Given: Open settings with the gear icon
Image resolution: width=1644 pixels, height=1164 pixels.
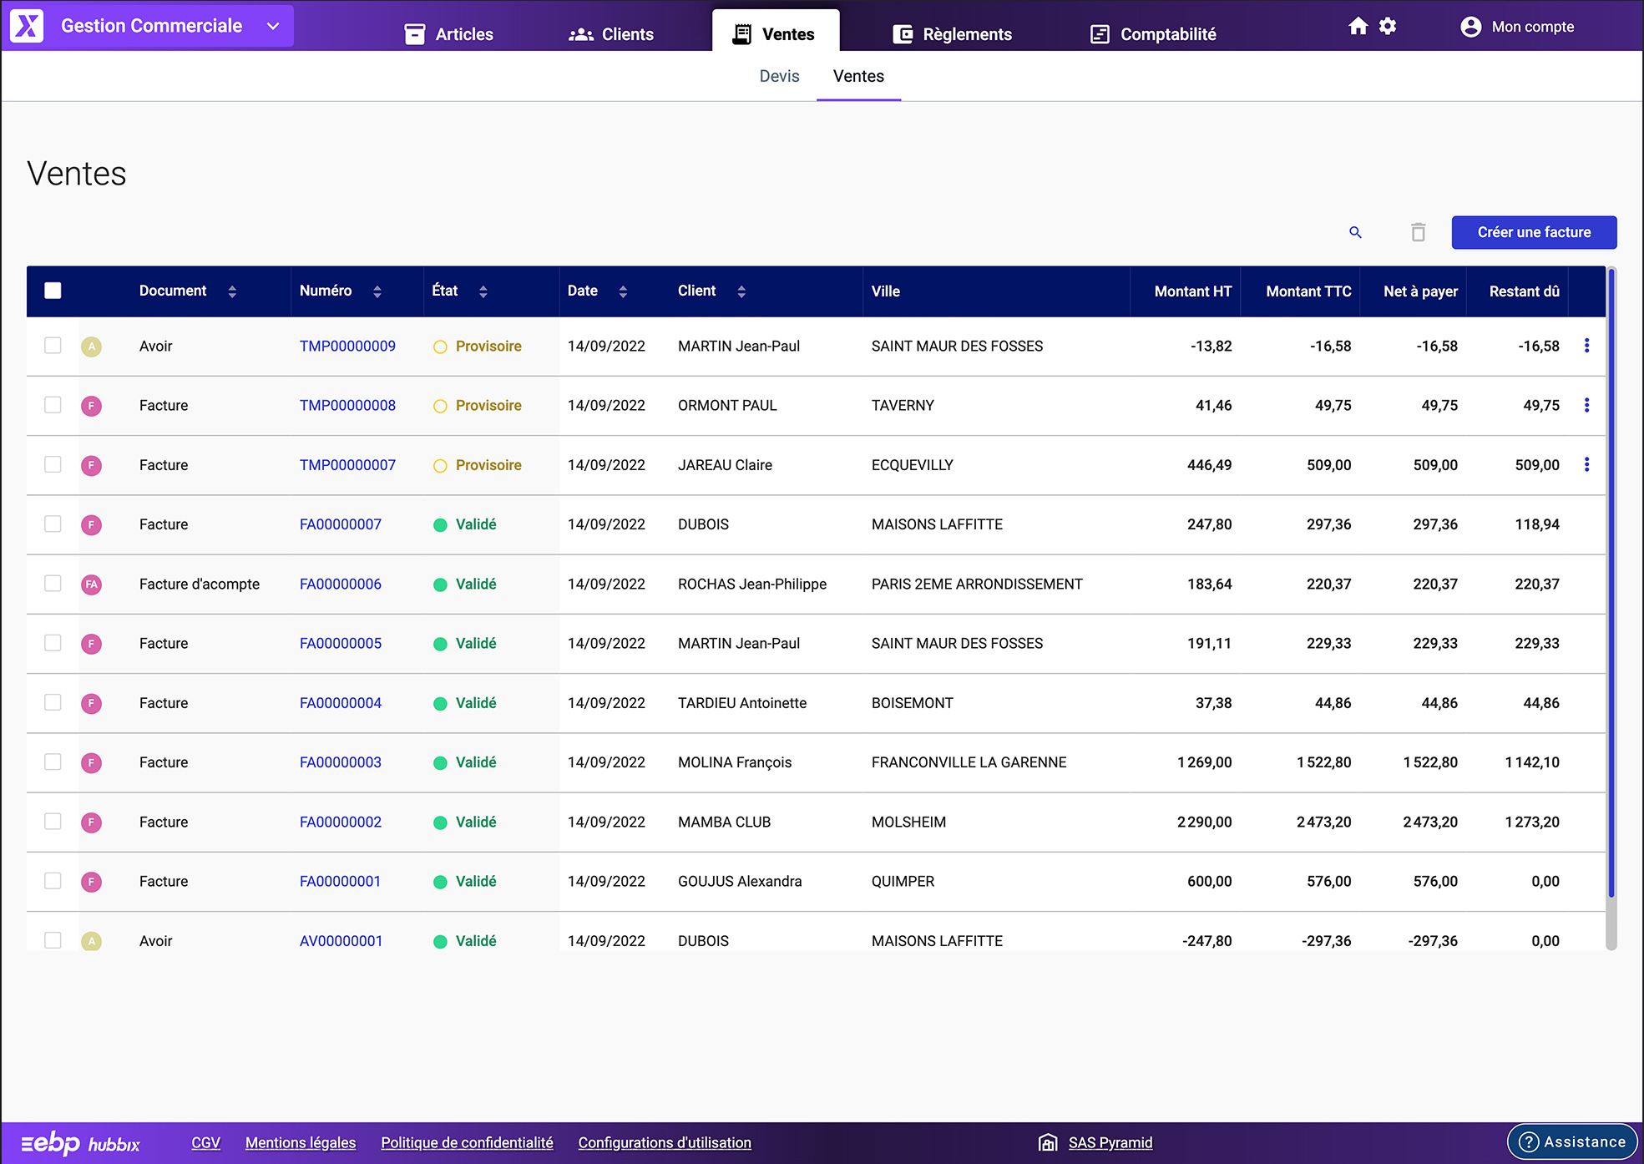Looking at the screenshot, I should tap(1389, 26).
